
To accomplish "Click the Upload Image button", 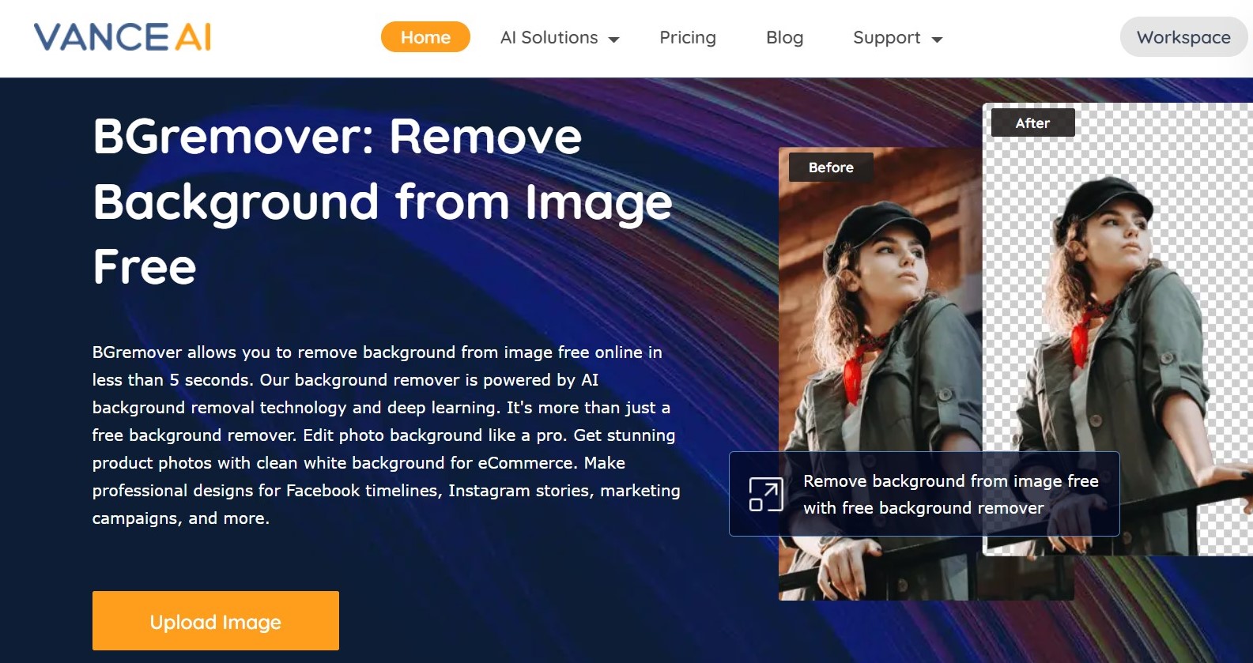I will click(216, 621).
